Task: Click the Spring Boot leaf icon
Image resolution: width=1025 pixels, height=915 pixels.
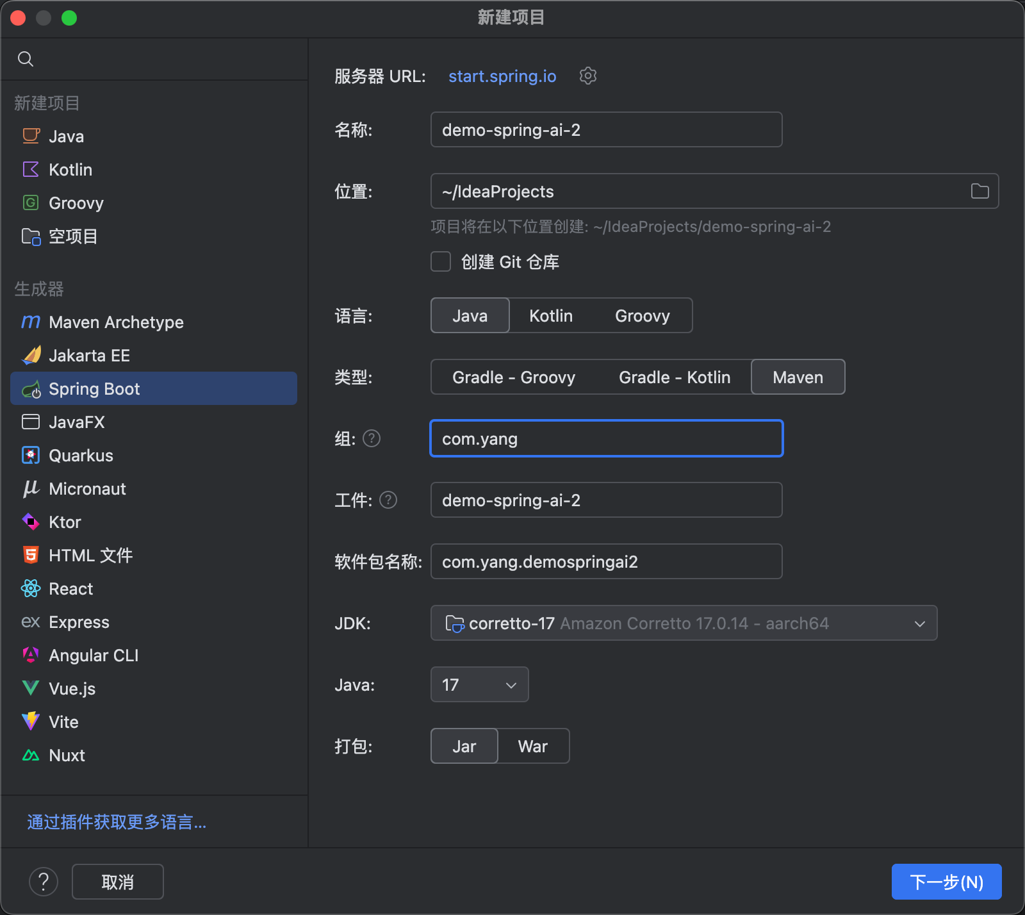Action: point(31,389)
